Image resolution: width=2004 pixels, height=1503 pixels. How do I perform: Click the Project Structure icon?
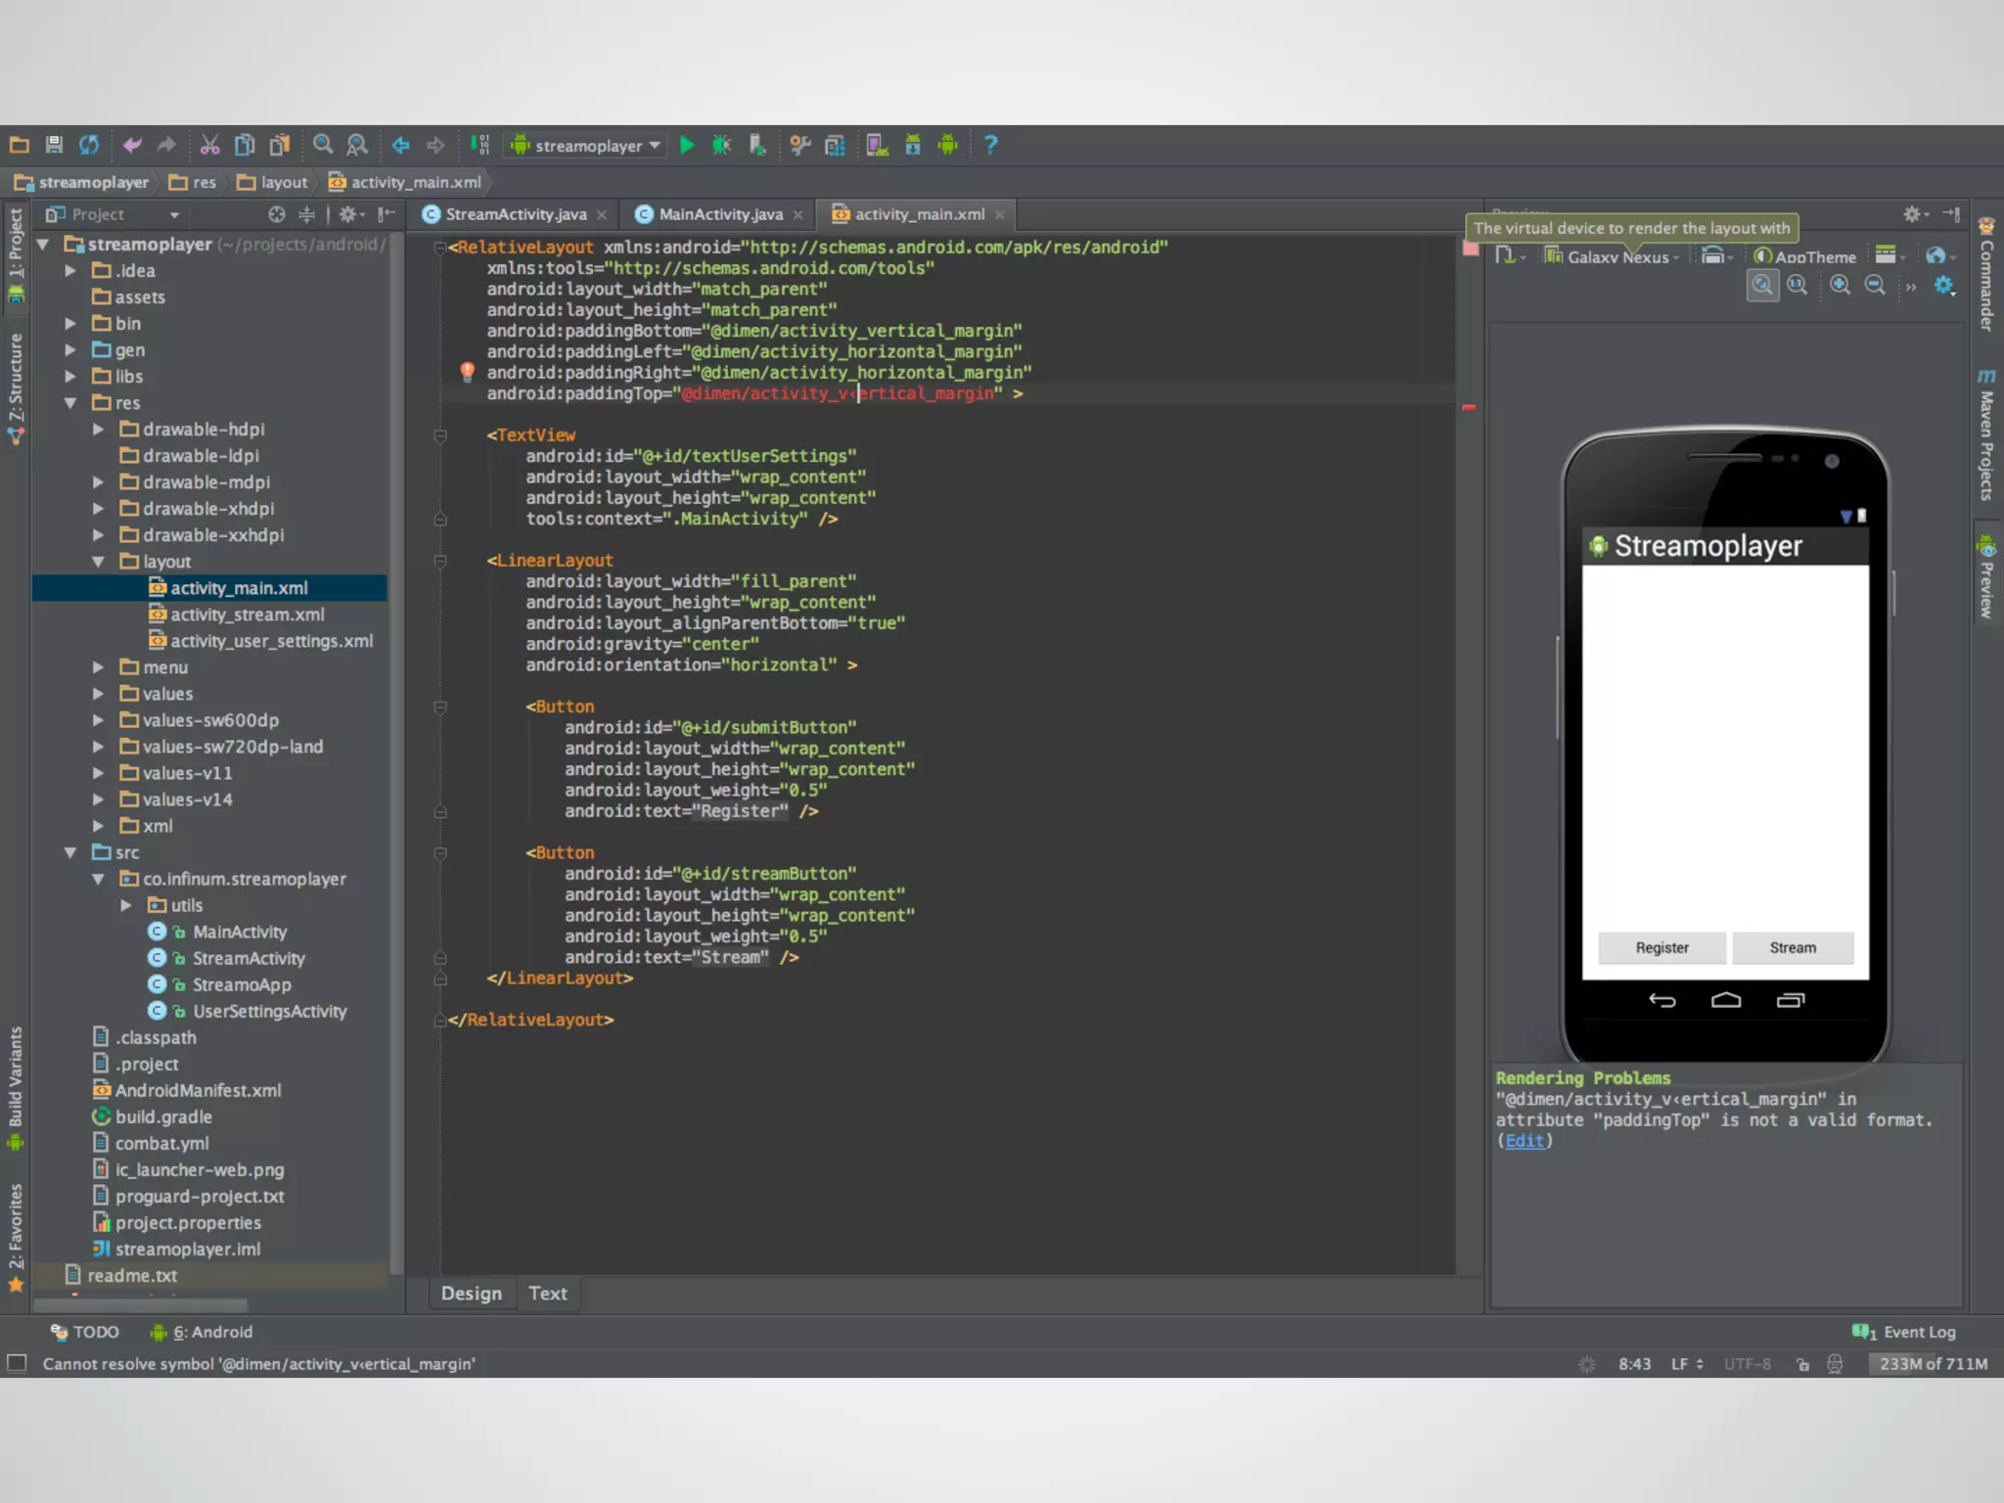[835, 146]
